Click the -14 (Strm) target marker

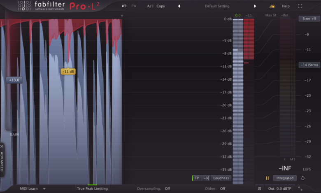pos(309,65)
